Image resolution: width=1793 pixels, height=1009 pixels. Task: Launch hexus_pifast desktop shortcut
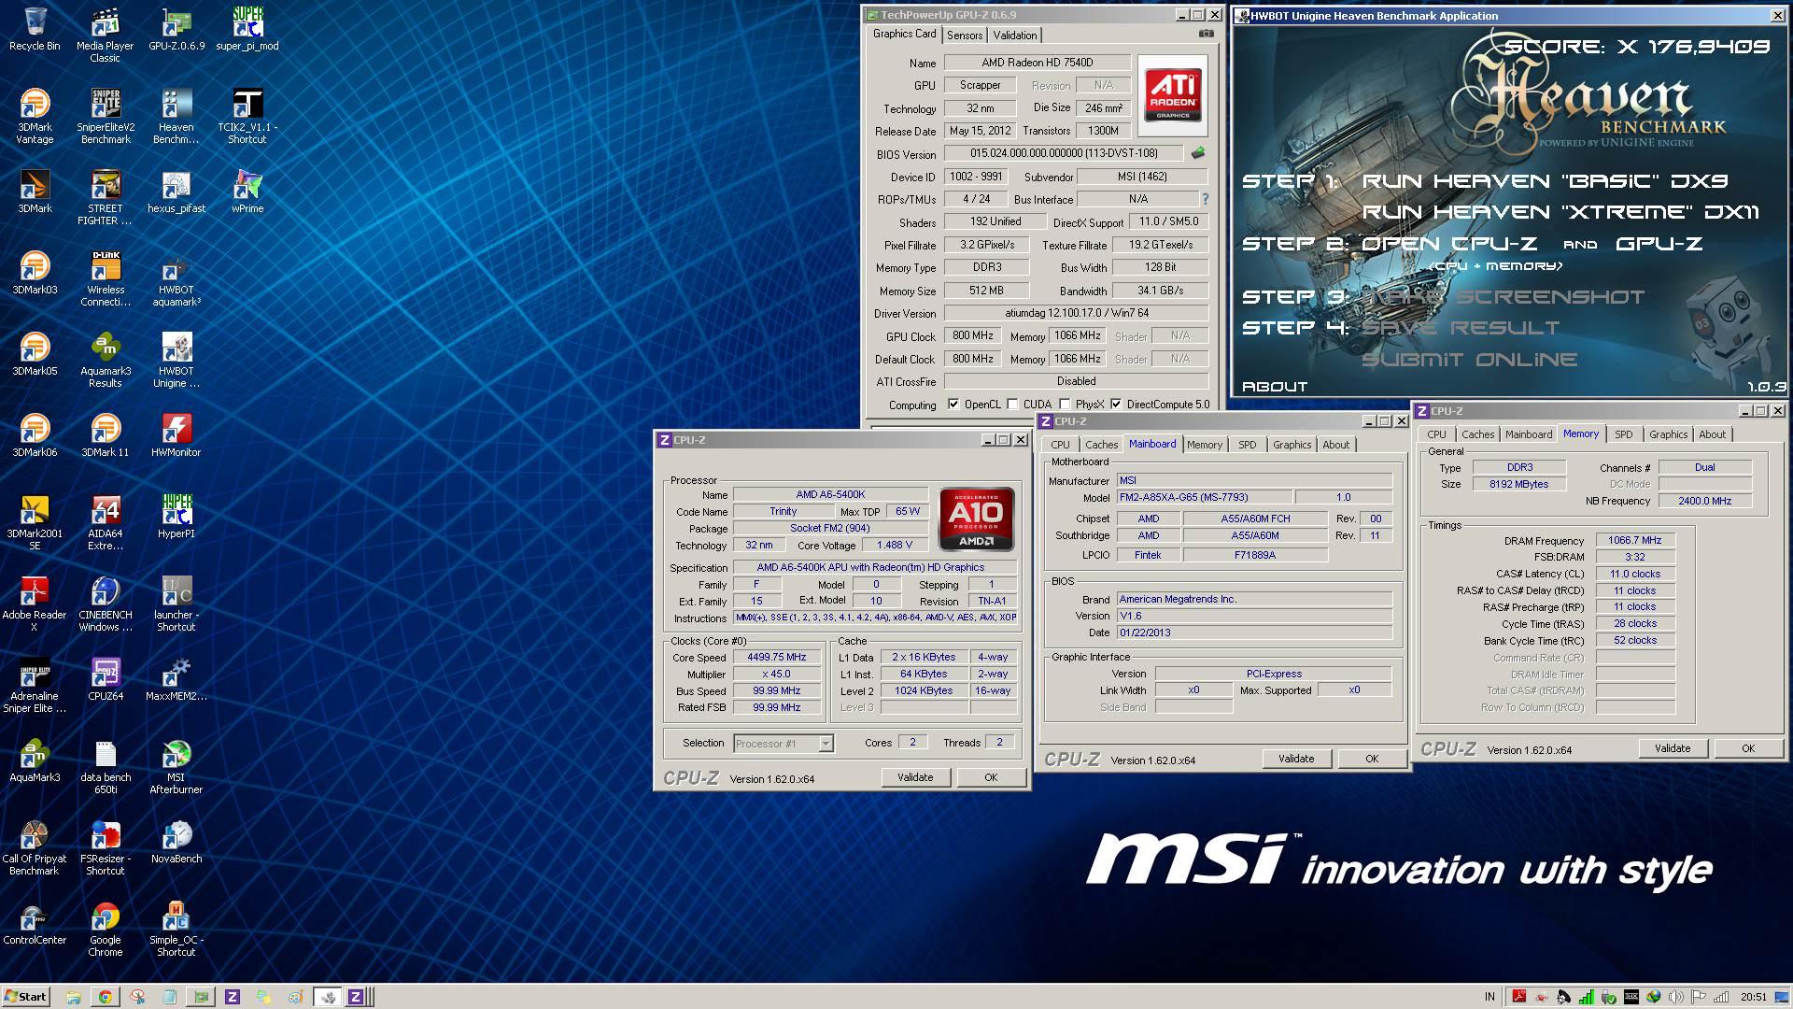[176, 192]
